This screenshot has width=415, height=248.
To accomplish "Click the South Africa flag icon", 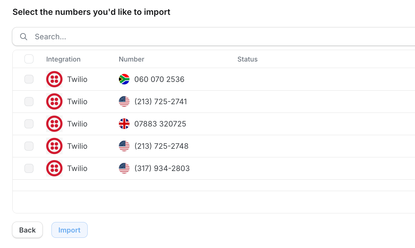I will coord(124,79).
